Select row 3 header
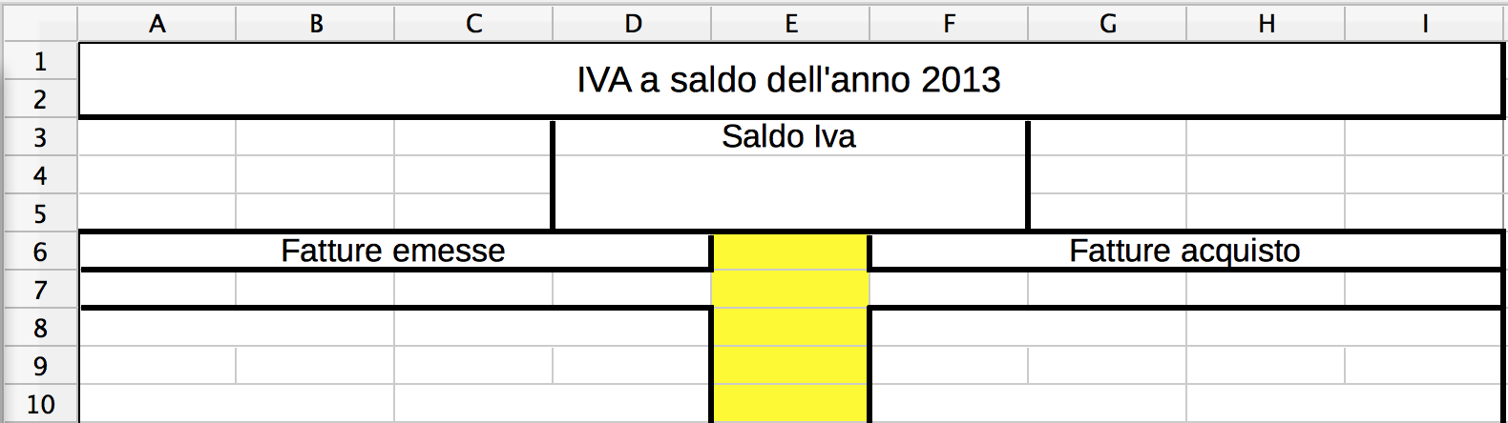The width and height of the screenshot is (1508, 423). click(40, 138)
